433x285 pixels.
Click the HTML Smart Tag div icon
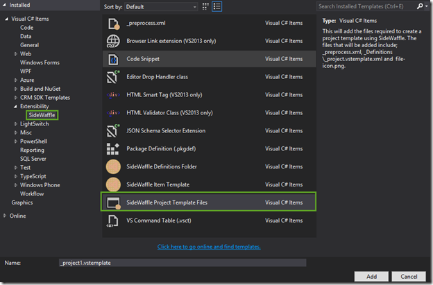pyautogui.click(x=113, y=95)
